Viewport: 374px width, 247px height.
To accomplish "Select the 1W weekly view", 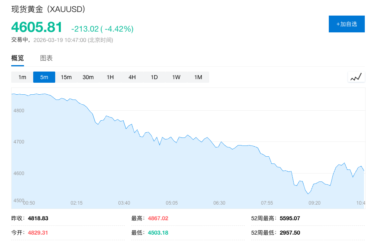I will (x=176, y=77).
